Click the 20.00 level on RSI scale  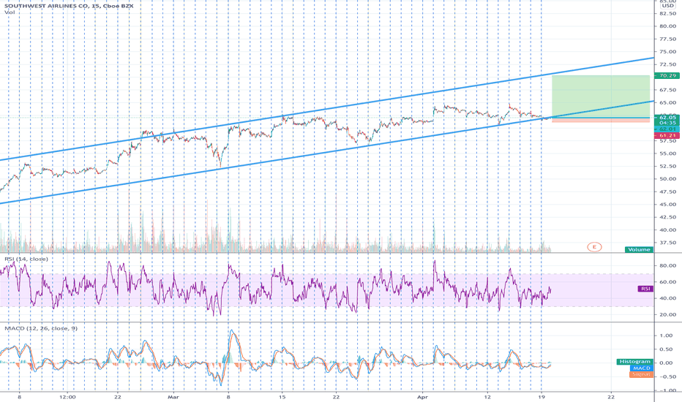pos(667,314)
